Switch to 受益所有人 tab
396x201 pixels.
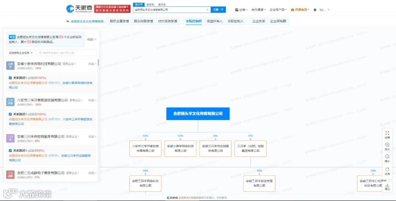coord(214,22)
